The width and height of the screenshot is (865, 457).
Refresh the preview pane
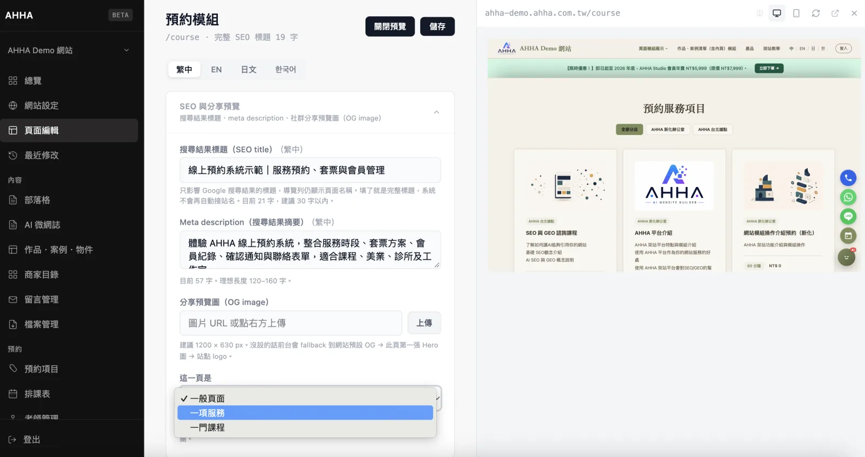click(x=816, y=13)
